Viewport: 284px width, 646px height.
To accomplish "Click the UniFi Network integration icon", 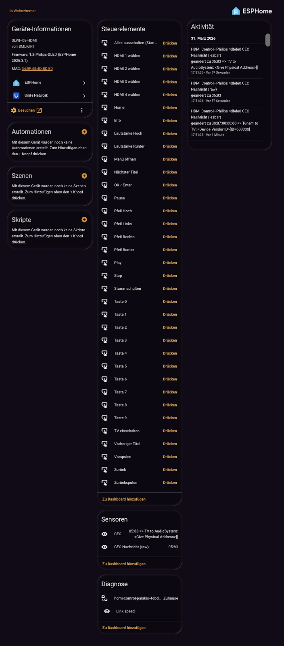I will (16, 96).
